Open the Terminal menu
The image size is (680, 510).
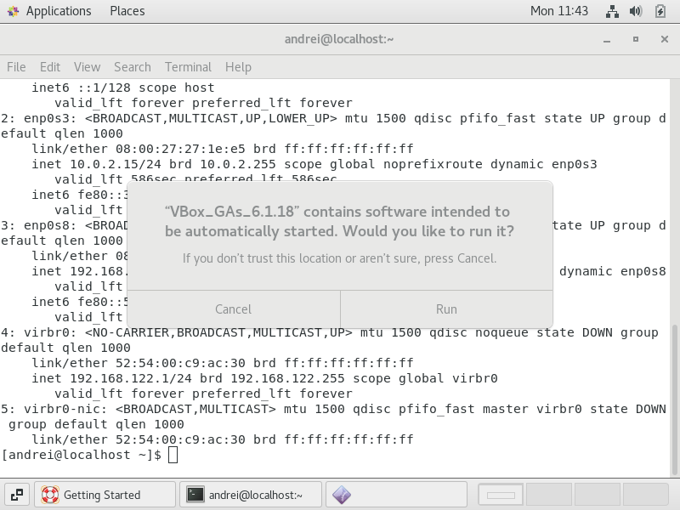point(188,67)
